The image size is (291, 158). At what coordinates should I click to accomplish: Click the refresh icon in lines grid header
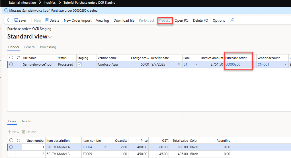click(x=19, y=140)
